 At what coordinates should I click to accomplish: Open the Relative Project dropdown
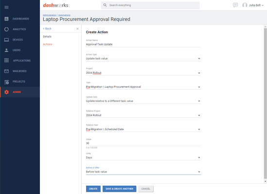(x=143, y=115)
